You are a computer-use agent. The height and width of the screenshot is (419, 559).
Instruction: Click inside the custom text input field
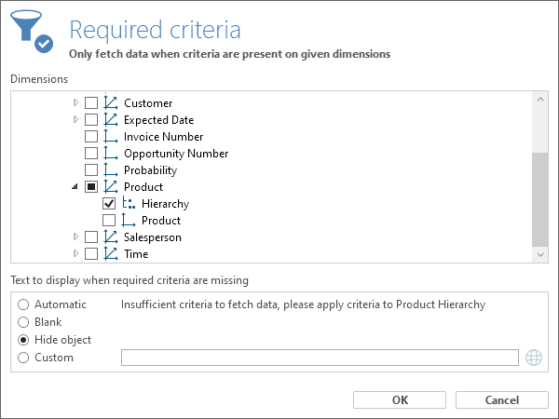point(320,358)
